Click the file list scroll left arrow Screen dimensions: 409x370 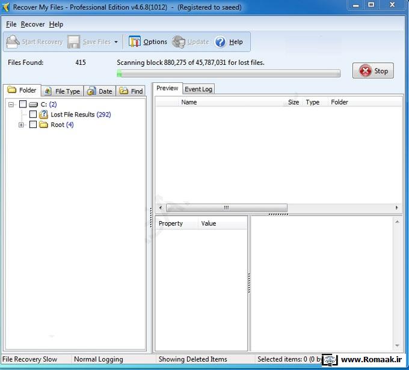[161, 208]
